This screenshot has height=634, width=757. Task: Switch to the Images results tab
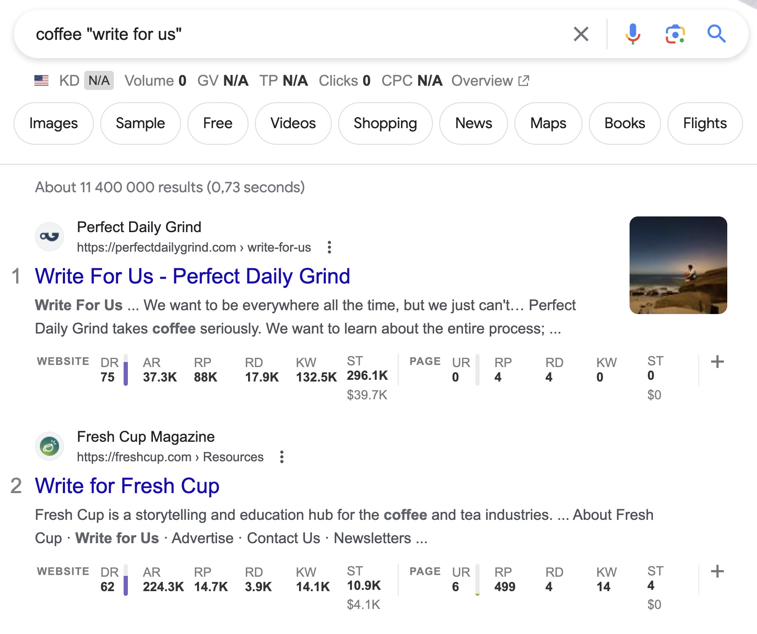(53, 123)
